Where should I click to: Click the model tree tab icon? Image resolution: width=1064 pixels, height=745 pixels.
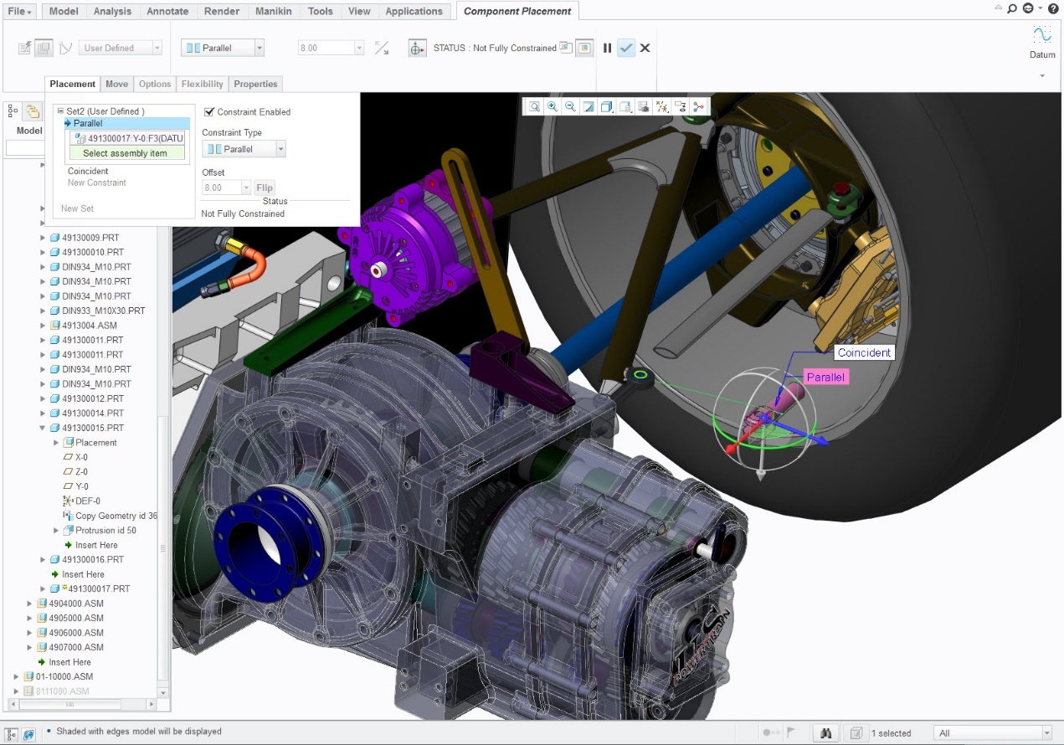point(14,110)
